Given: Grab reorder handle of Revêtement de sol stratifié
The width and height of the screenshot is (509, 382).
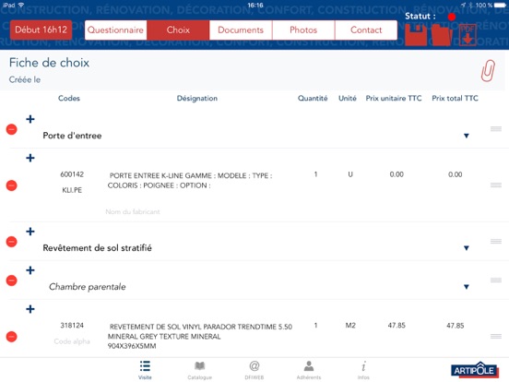Looking at the screenshot, I should pyautogui.click(x=496, y=242).
